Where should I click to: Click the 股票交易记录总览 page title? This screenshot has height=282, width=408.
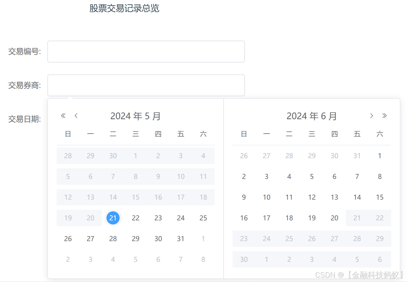tap(124, 8)
